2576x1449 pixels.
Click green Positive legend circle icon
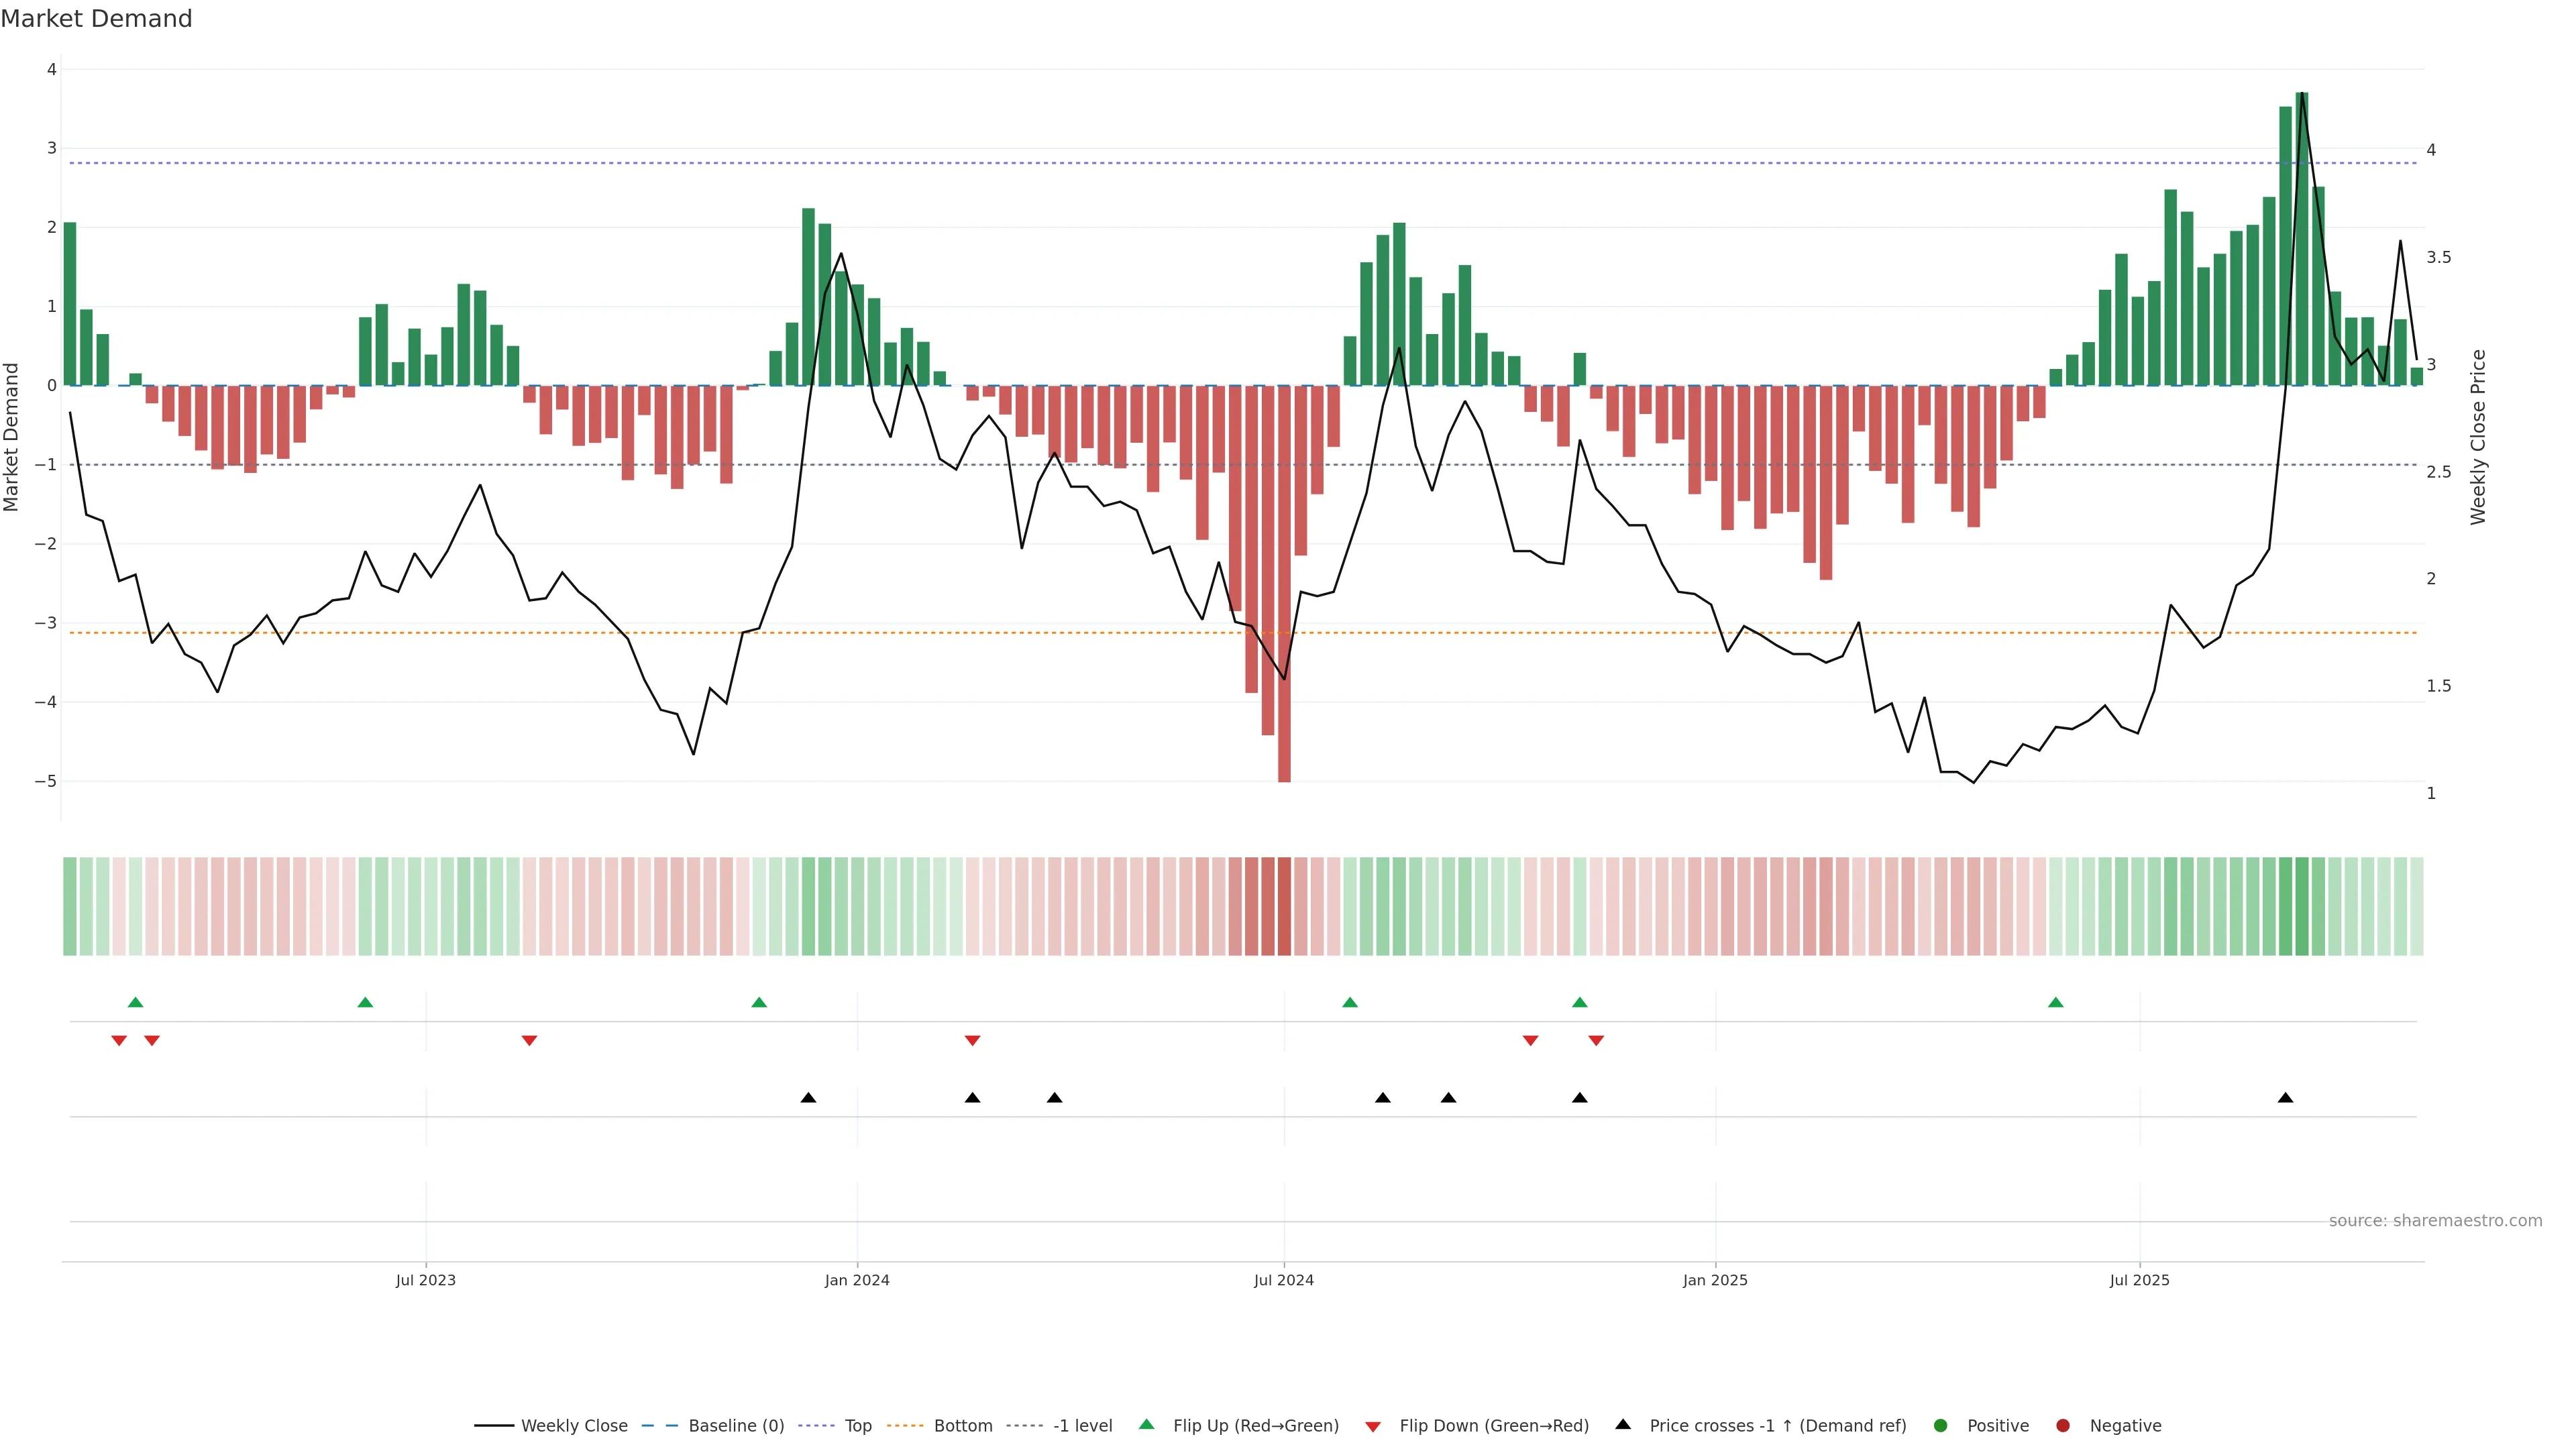[x=1941, y=1426]
